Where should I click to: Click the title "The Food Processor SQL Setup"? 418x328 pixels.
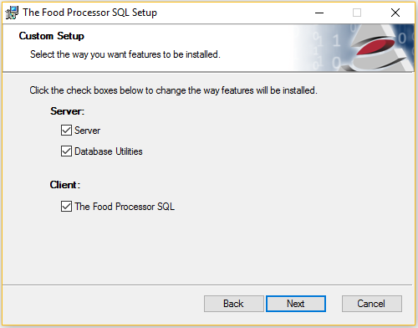[89, 13]
